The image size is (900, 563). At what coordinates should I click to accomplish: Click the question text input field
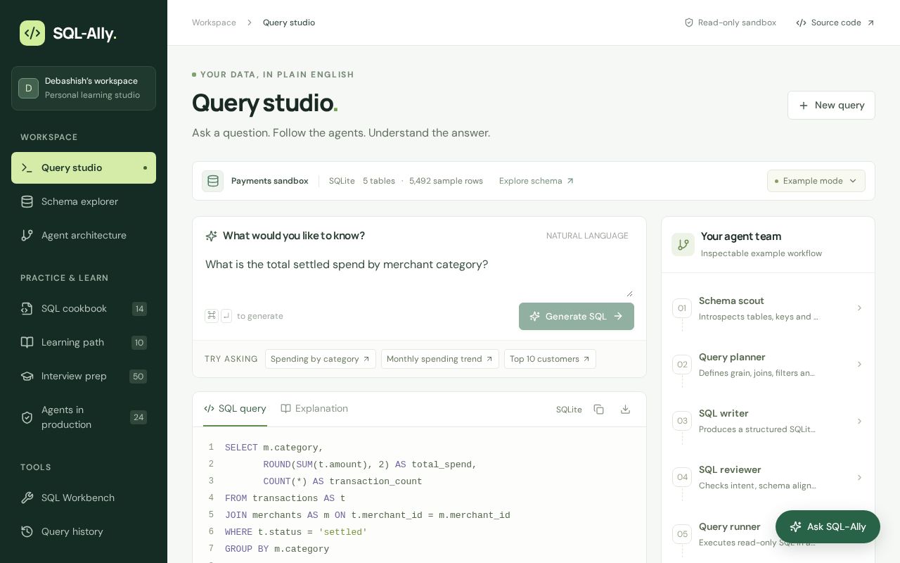tap(418, 274)
